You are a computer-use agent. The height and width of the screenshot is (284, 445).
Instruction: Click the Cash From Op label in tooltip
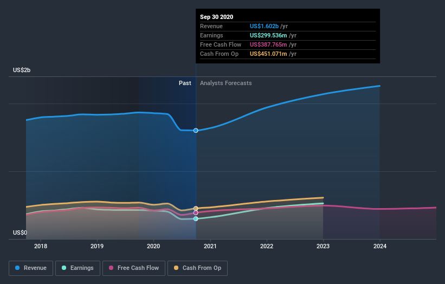(220, 54)
